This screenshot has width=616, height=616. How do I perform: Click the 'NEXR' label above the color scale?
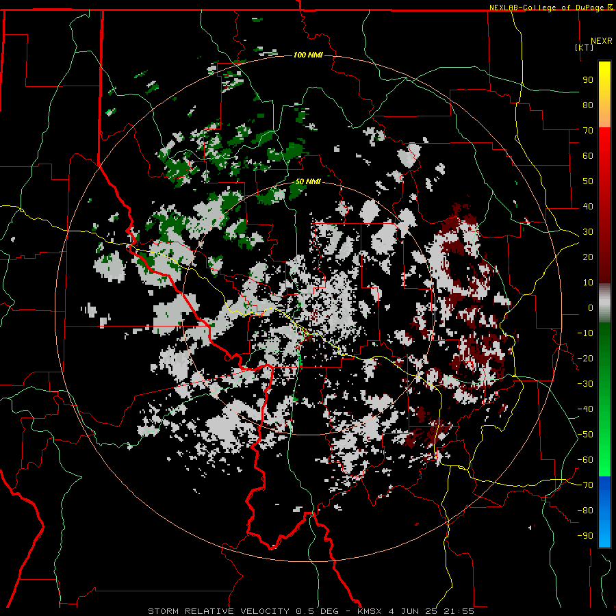tap(602, 41)
